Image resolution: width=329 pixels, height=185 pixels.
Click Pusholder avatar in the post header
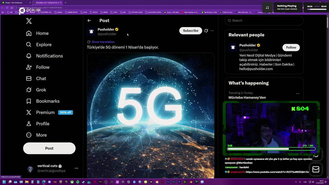(x=91, y=31)
